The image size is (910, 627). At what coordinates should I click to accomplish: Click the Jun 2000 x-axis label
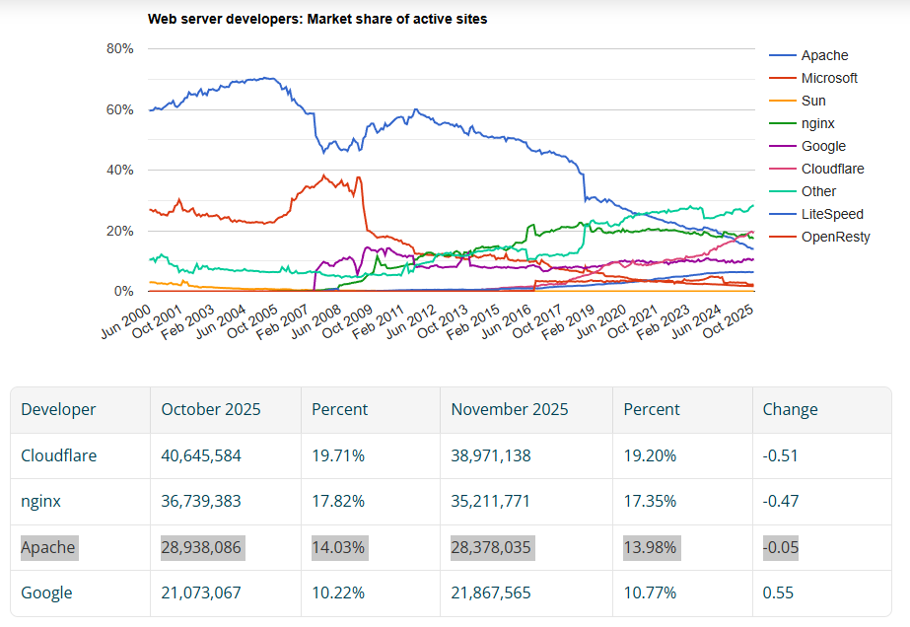tap(126, 322)
